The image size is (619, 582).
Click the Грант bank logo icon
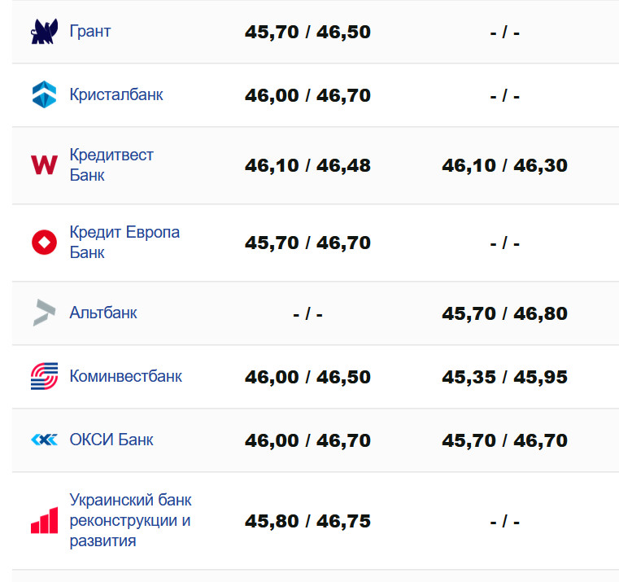[44, 32]
